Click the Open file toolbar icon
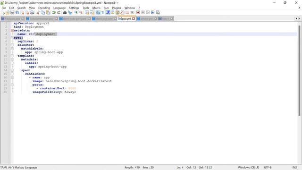 pyautogui.click(x=8, y=13)
